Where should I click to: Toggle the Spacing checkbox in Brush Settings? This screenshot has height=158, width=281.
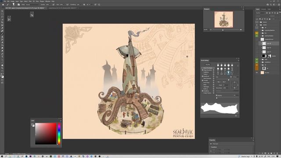pos(216,96)
